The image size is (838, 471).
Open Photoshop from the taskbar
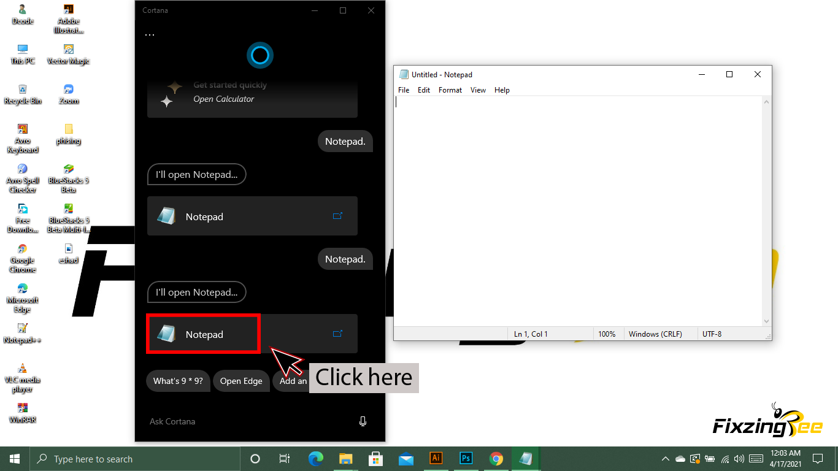(x=466, y=459)
